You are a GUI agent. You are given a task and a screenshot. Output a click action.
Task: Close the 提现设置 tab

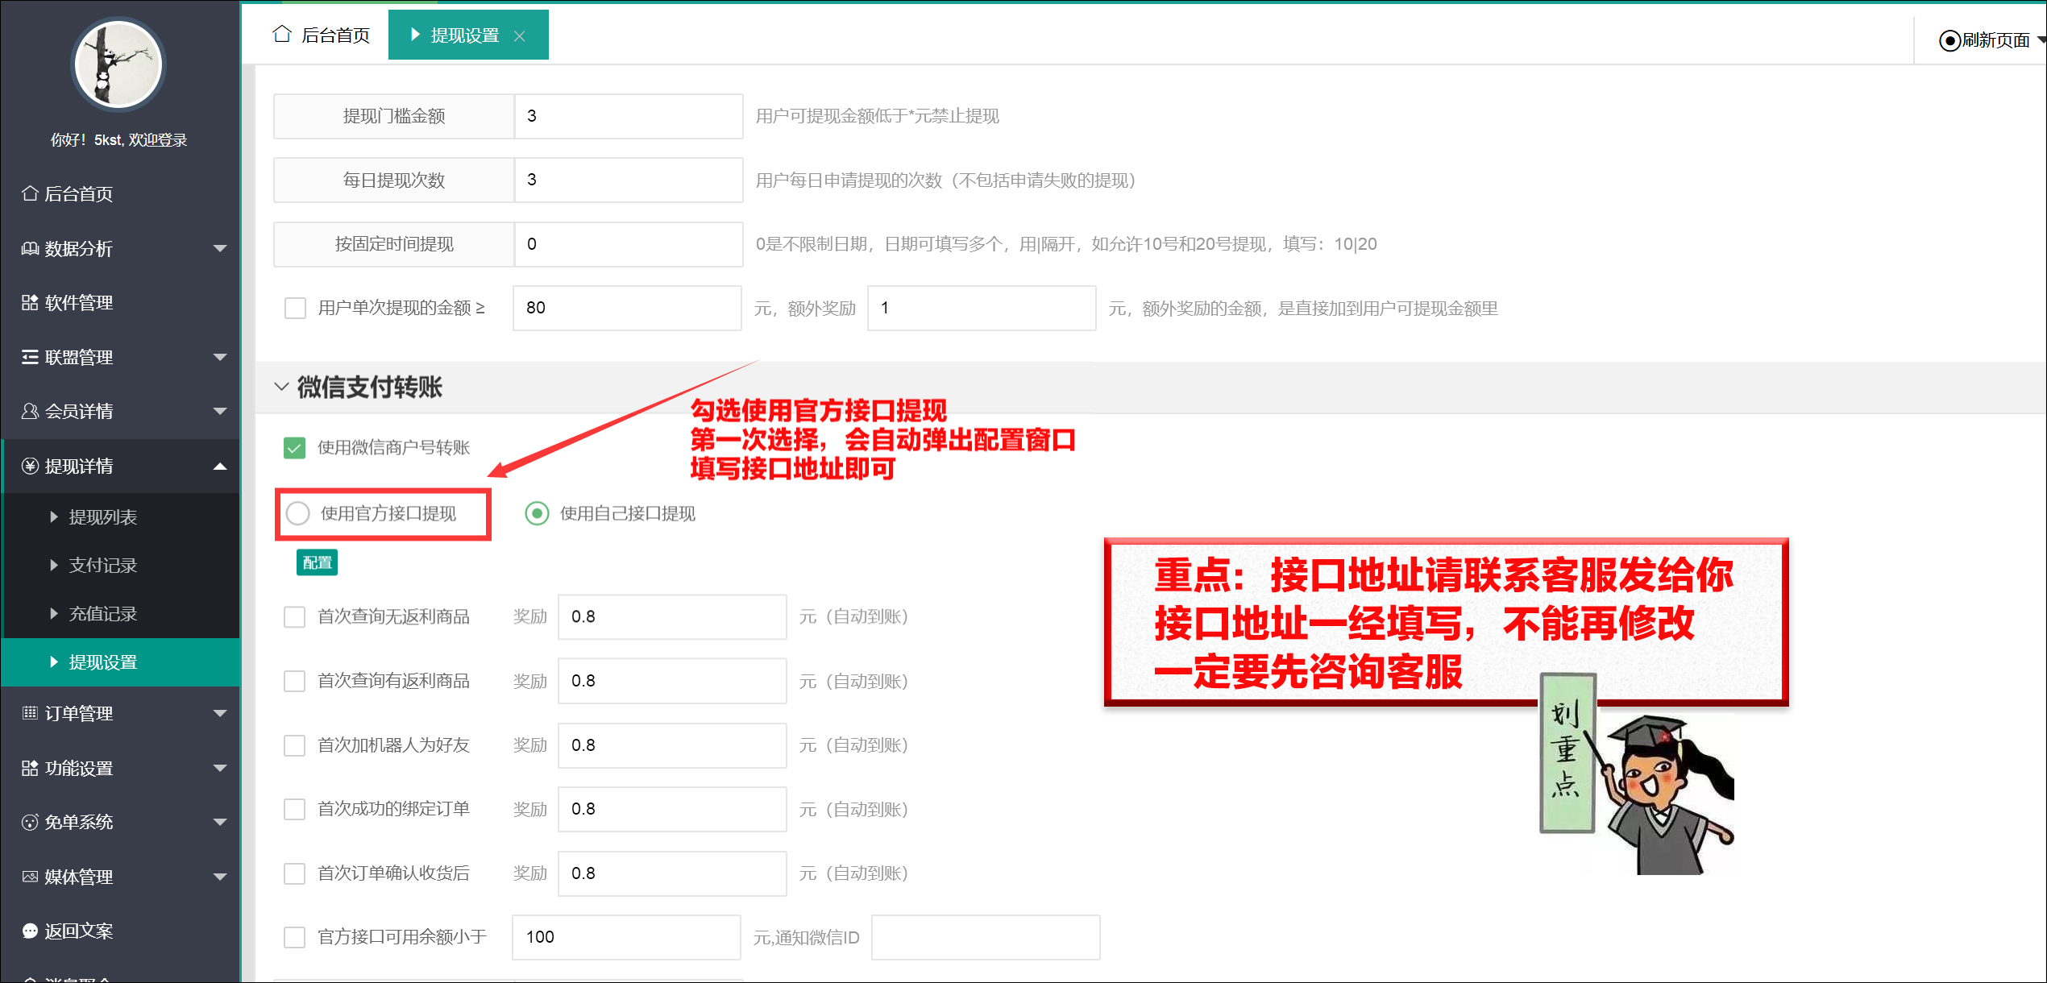[520, 35]
